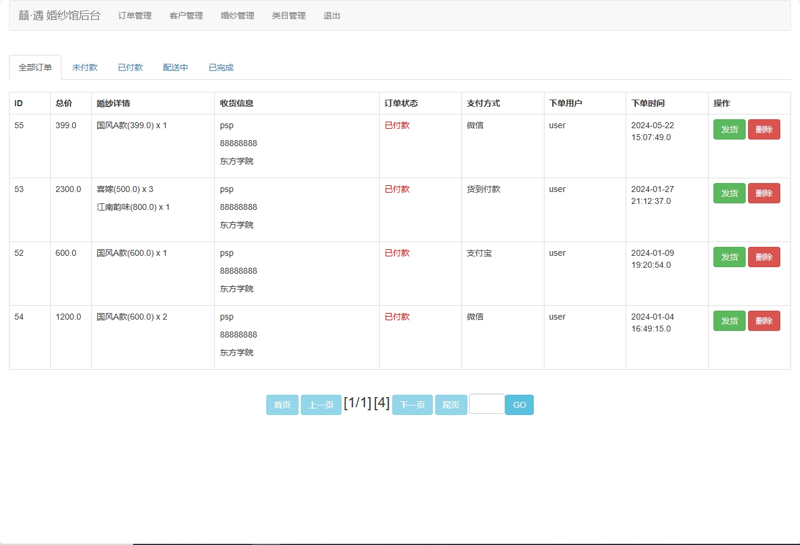Screen dimensions: 800x545
Task: Switch to the 已付款 tab
Action: [x=130, y=68]
